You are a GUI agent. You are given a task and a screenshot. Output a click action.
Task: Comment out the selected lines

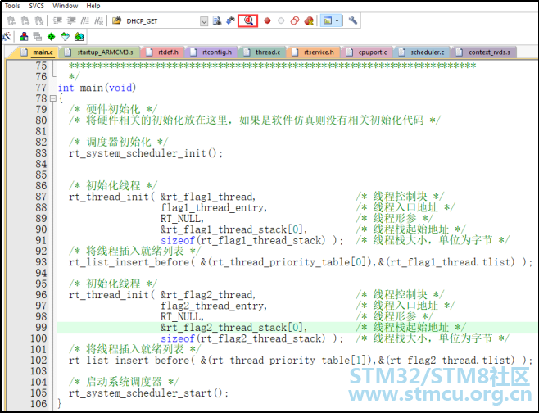(x=85, y=21)
